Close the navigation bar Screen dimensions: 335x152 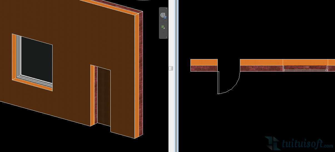coord(166,9)
